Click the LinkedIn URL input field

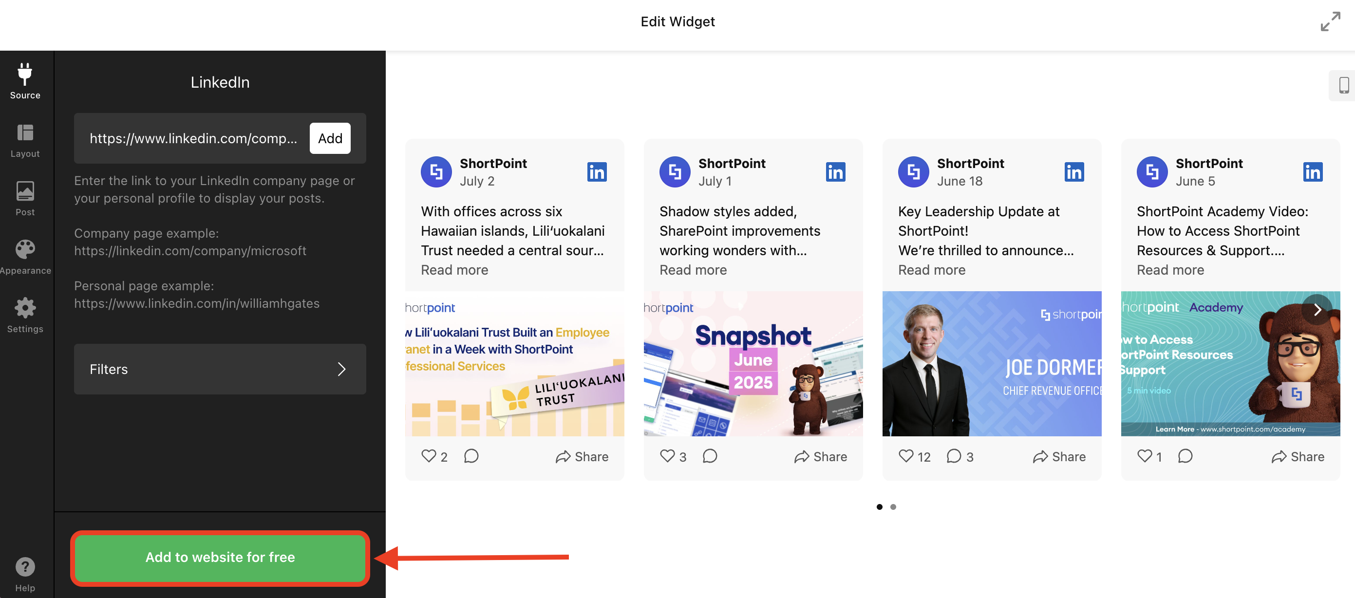point(192,138)
